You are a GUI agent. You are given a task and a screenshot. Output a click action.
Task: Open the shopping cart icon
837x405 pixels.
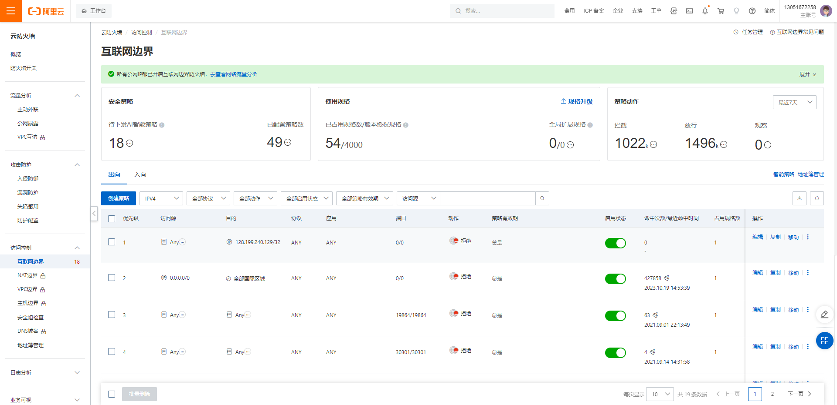(721, 11)
